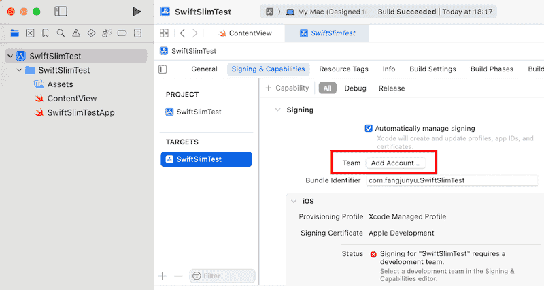Click the Add Account… team button
544x290 pixels.
click(395, 163)
